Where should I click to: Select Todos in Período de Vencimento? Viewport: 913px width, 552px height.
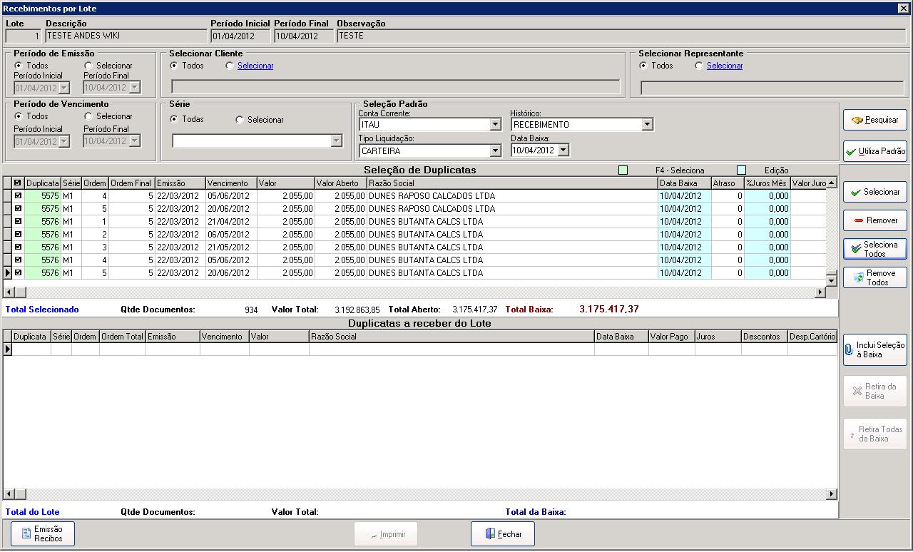[19, 116]
